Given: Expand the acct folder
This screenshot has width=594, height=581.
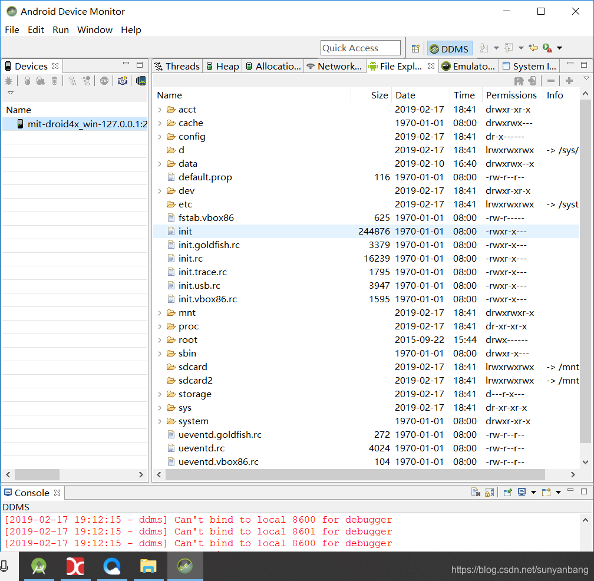Looking at the screenshot, I should click(x=160, y=110).
